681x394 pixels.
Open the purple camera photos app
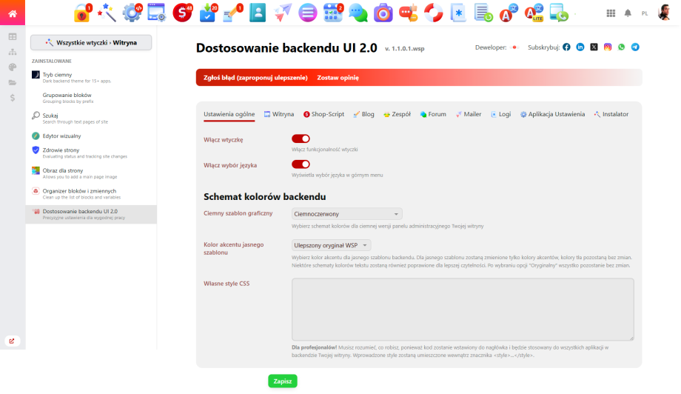tap(383, 13)
